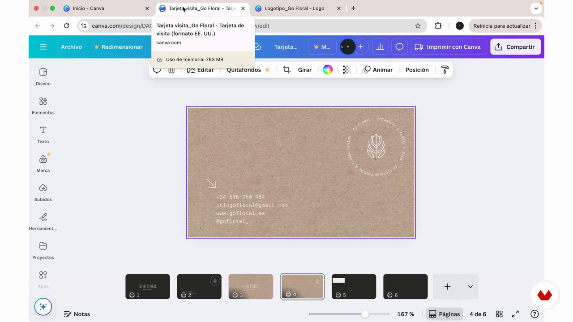Screen dimensions: 573x322
Task: Select page 1 thumbnail
Action: pos(148,287)
